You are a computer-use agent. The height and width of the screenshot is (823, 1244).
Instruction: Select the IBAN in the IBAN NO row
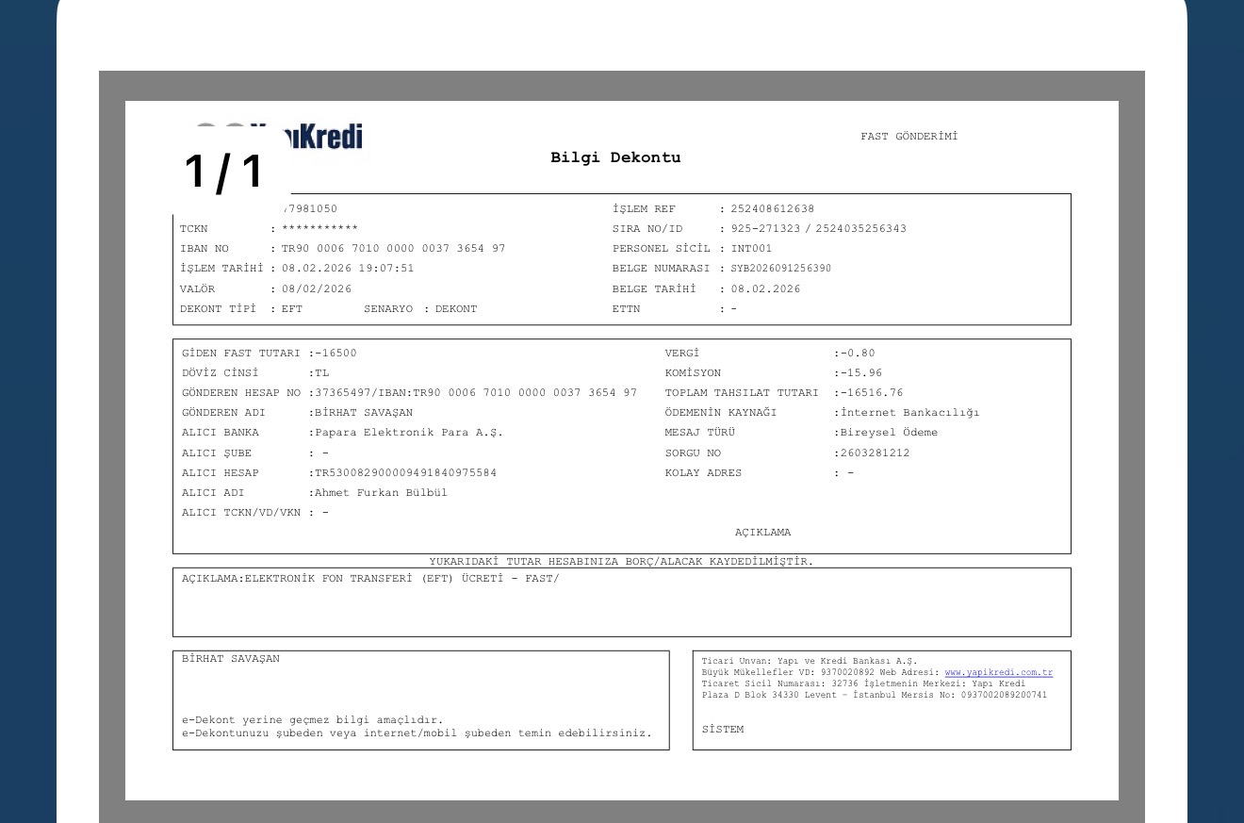click(x=393, y=249)
